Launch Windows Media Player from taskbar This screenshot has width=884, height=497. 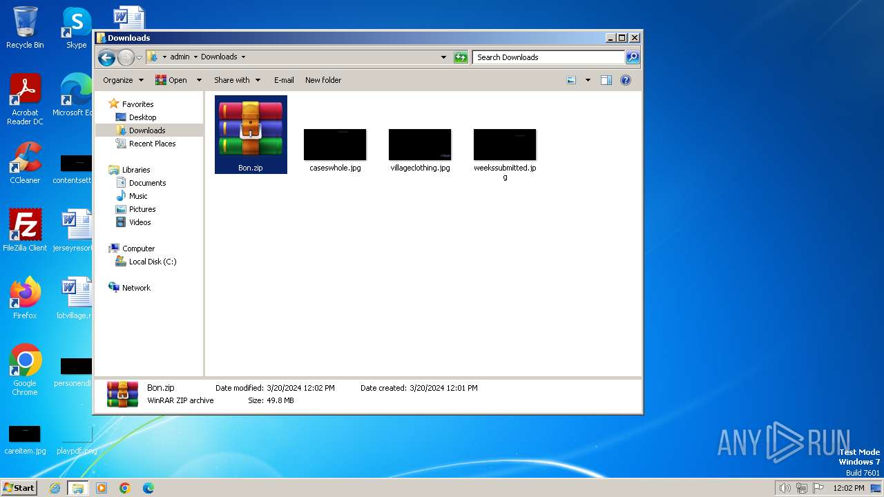point(102,488)
